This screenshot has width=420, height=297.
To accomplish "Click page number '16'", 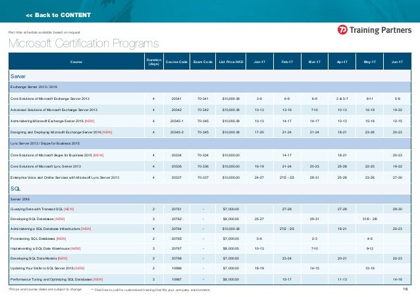I will 406,289.
